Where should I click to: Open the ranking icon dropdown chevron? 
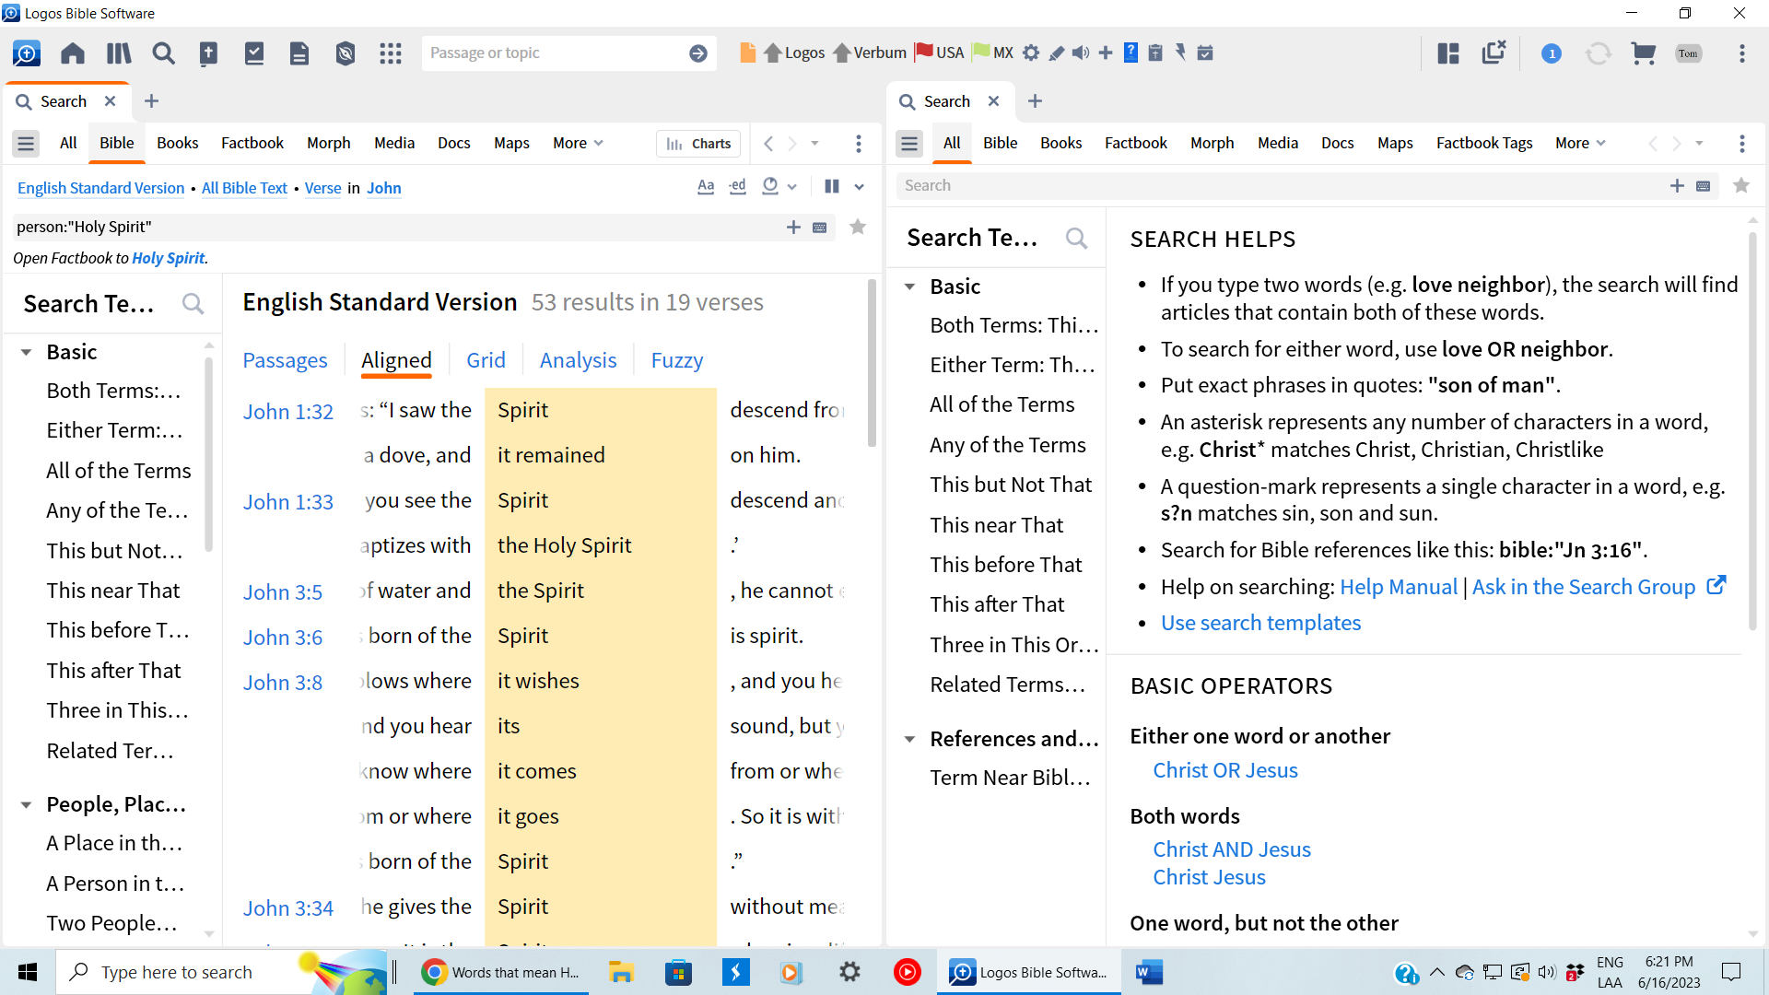[791, 186]
